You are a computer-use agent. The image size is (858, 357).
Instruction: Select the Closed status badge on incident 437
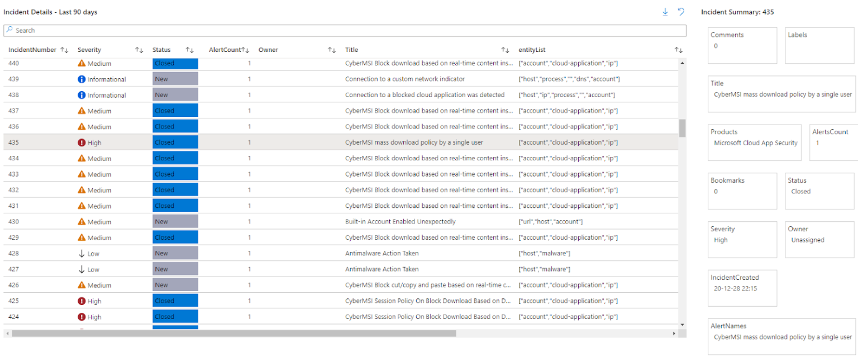tap(174, 111)
